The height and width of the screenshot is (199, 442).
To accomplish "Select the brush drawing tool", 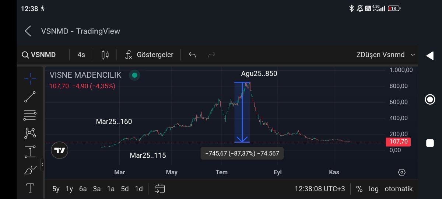I will pos(30,170).
